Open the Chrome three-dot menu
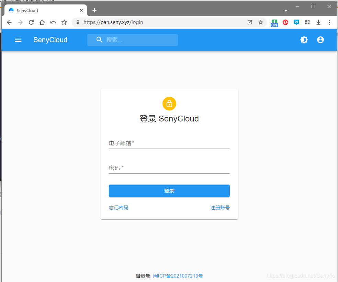The height and width of the screenshot is (282, 338). click(x=329, y=22)
